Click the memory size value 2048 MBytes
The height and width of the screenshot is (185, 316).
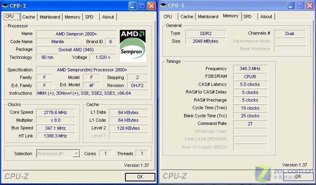[x=206, y=42]
